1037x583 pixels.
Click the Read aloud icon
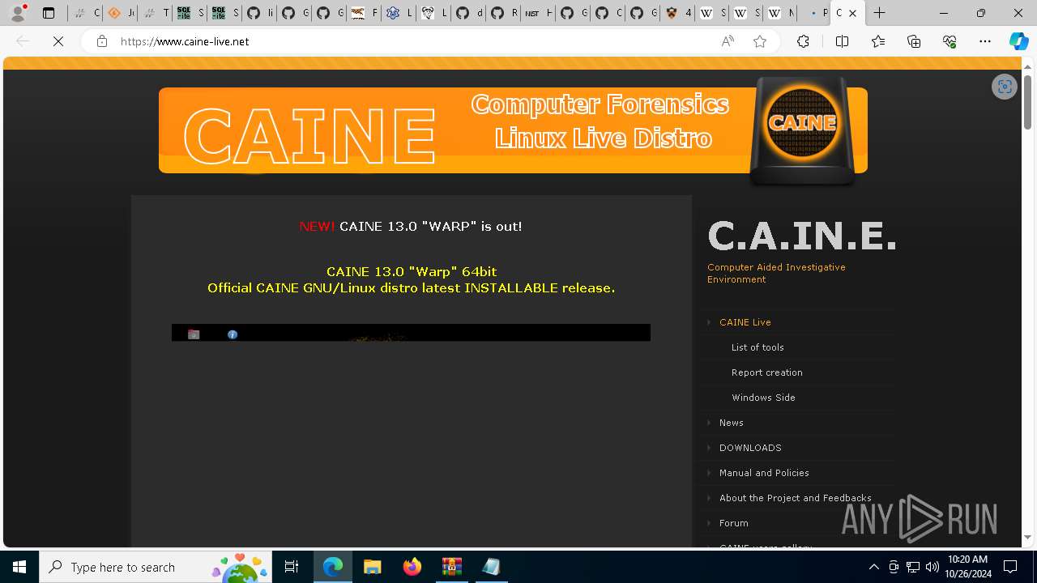728,41
